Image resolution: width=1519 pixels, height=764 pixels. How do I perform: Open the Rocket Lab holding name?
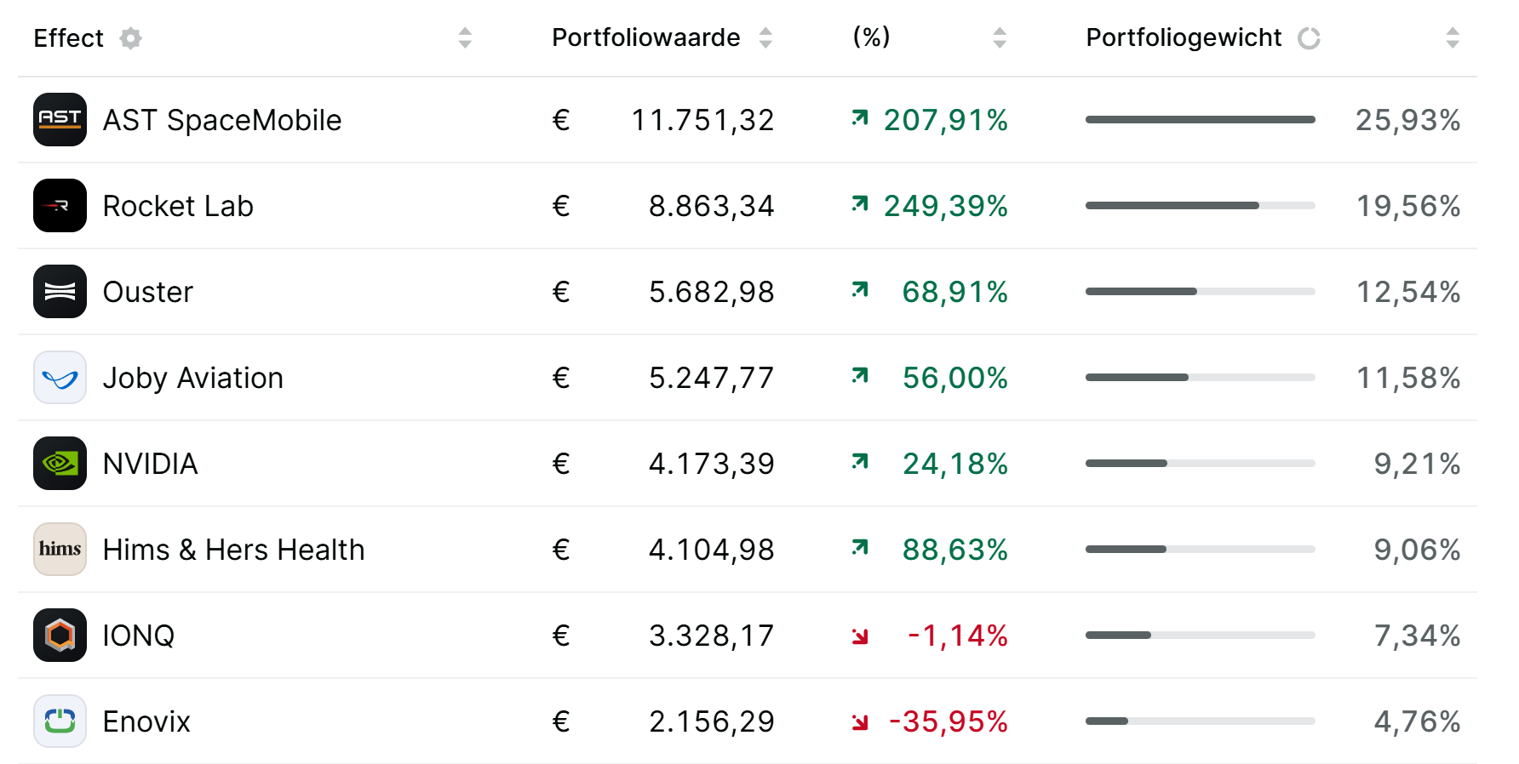(x=178, y=206)
